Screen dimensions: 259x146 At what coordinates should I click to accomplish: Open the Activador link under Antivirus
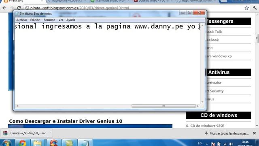(x=214, y=83)
